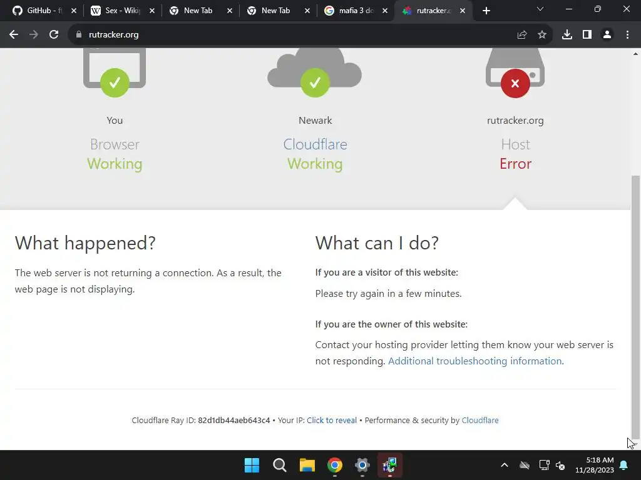The height and width of the screenshot is (480, 641).
Task: Open network status tray icon
Action: 544,465
